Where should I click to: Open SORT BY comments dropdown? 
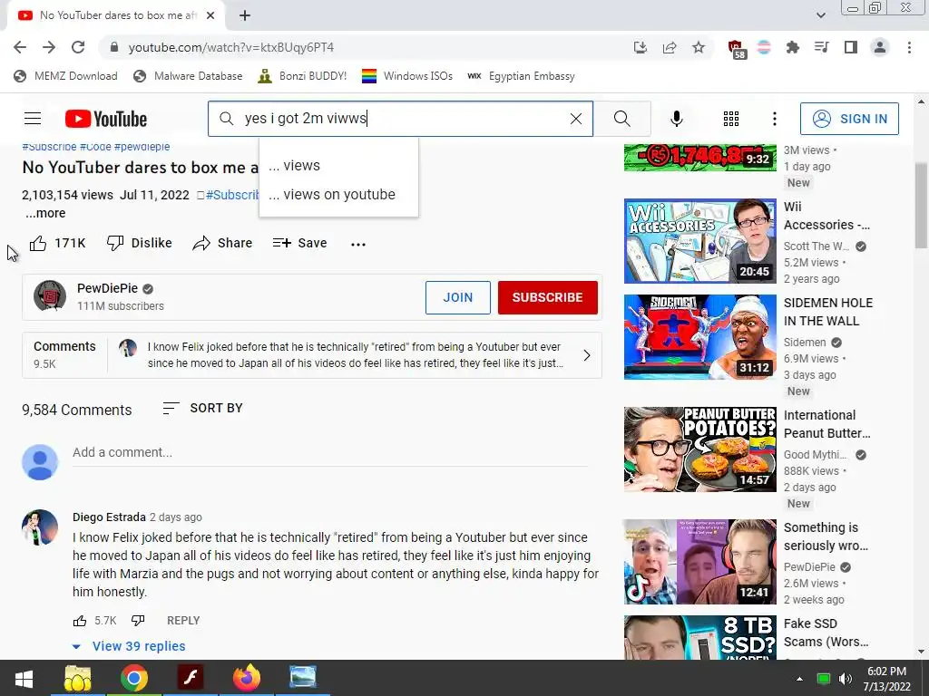[202, 409]
